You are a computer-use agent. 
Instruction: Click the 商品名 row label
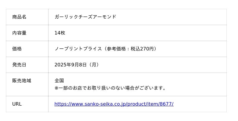coord(19,17)
